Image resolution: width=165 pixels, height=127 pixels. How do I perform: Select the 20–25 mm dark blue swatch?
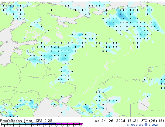pyautogui.click(x=46, y=124)
